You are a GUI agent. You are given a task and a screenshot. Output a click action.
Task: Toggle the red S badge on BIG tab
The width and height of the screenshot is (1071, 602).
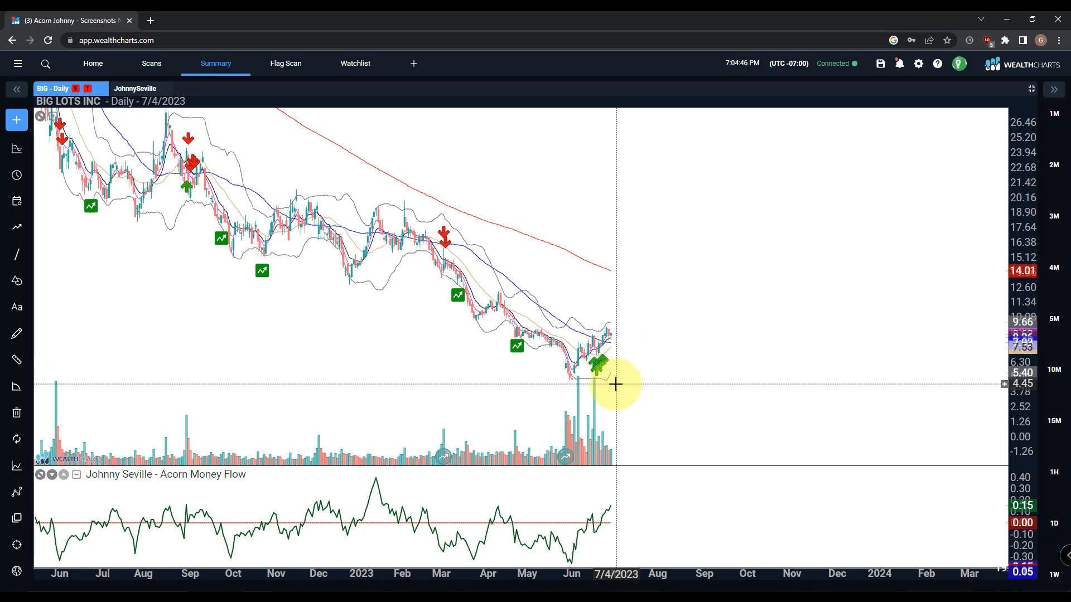75,89
